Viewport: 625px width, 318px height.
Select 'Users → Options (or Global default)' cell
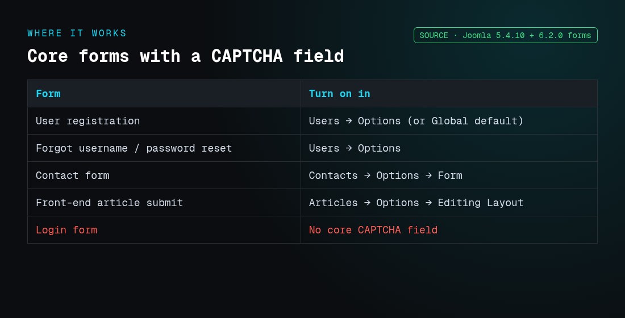click(449, 121)
